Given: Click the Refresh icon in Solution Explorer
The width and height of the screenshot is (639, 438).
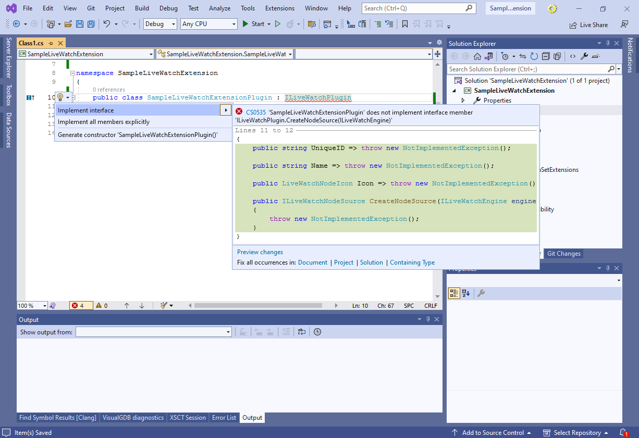Looking at the screenshot, I should (x=534, y=56).
